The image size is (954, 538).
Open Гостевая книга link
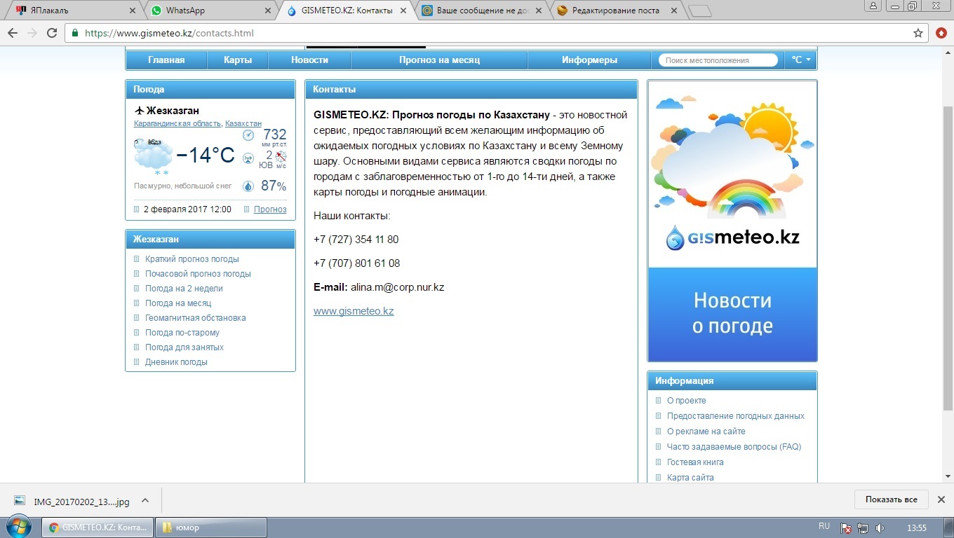(695, 462)
